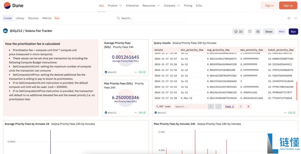Click the 0.001261645 average fee value
The image size is (301, 154).
tap(125, 57)
